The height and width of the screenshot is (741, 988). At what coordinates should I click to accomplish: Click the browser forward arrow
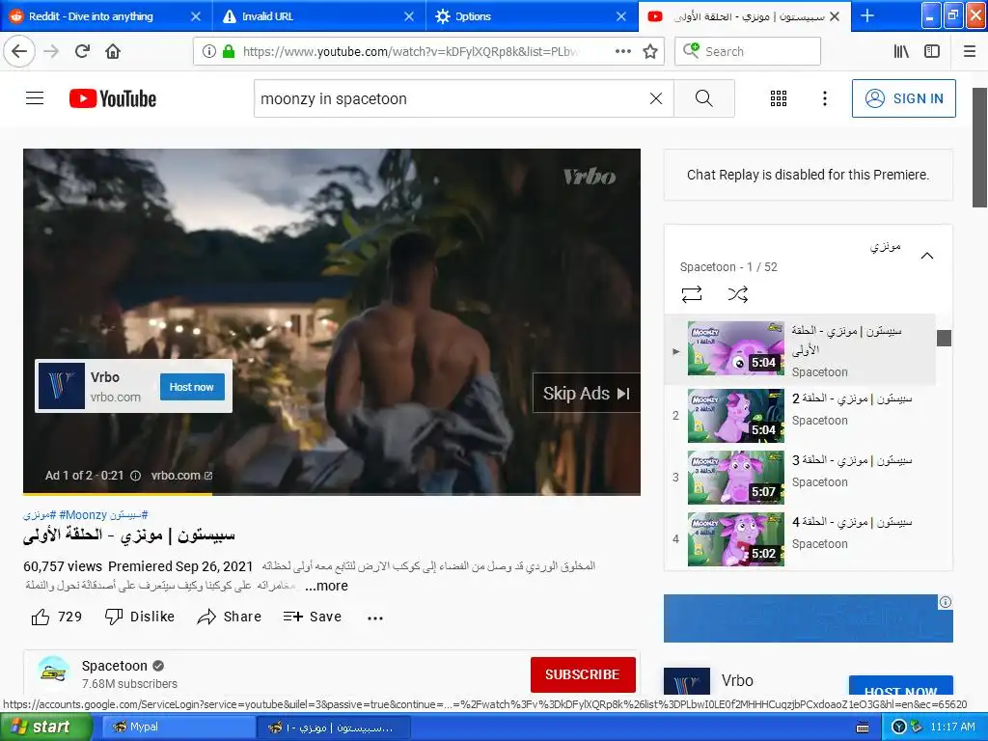coord(52,51)
